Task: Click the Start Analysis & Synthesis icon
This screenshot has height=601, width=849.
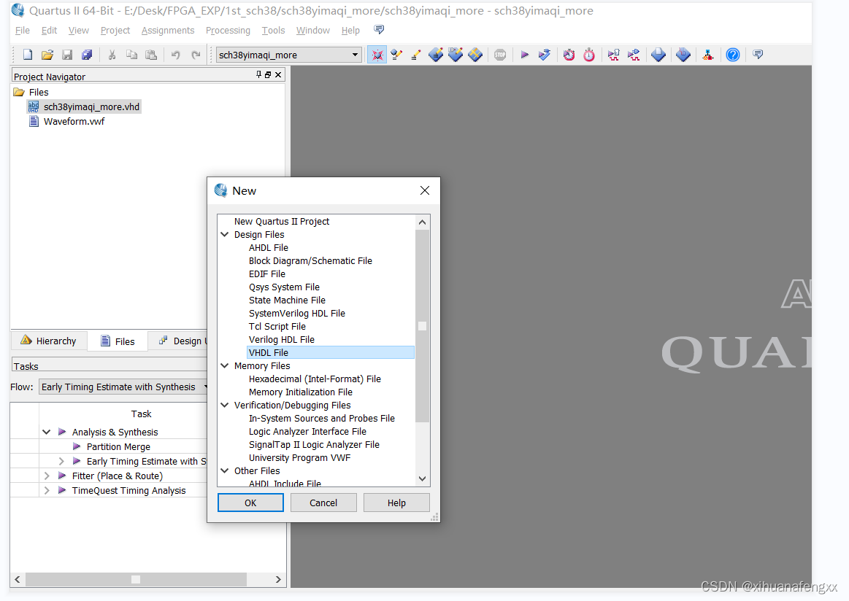Action: [x=544, y=55]
